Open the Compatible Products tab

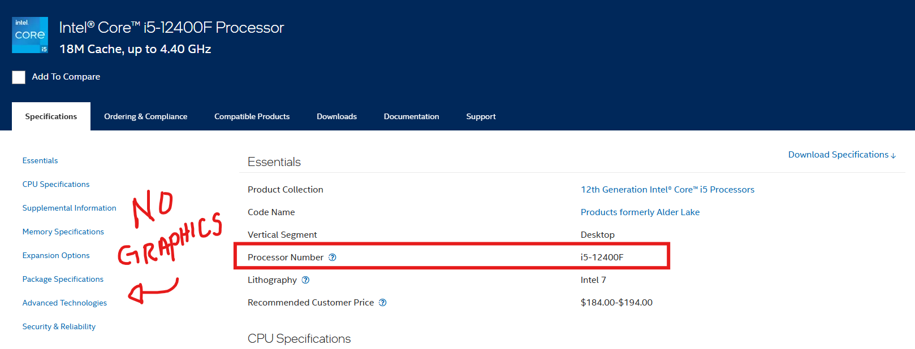pos(252,116)
